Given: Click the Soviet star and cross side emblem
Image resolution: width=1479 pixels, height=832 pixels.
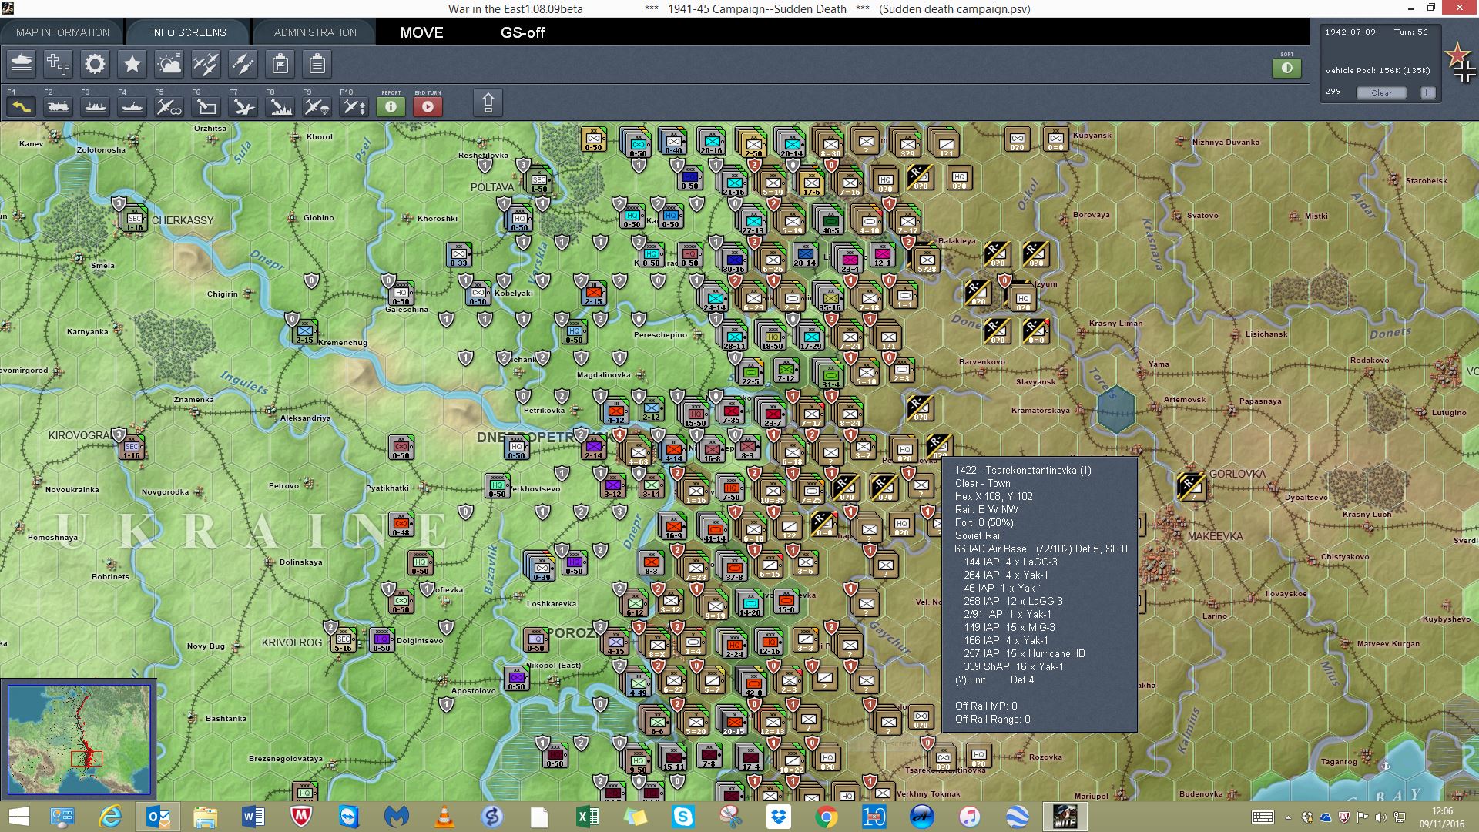Looking at the screenshot, I should 1461,63.
